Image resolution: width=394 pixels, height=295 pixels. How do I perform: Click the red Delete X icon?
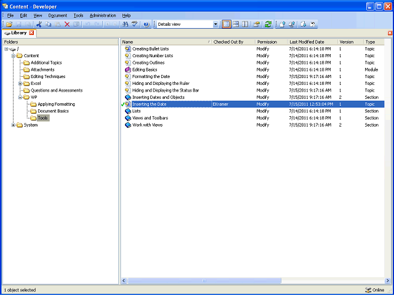pos(67,25)
